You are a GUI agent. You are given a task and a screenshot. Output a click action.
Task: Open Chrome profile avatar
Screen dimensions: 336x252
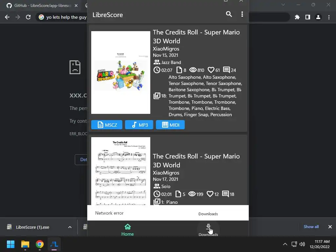click(318, 17)
